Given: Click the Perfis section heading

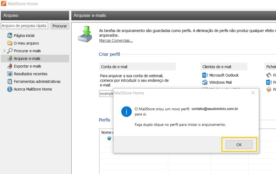Looking at the screenshot, I should pyautogui.click(x=104, y=120).
